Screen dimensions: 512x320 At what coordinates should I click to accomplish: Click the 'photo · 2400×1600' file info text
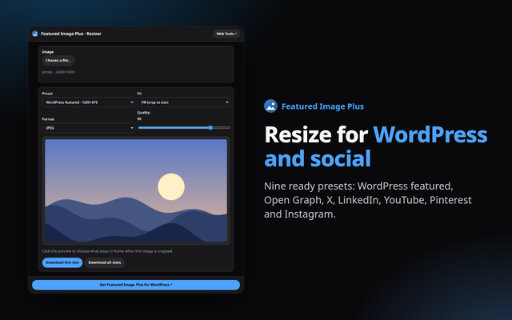pos(58,72)
